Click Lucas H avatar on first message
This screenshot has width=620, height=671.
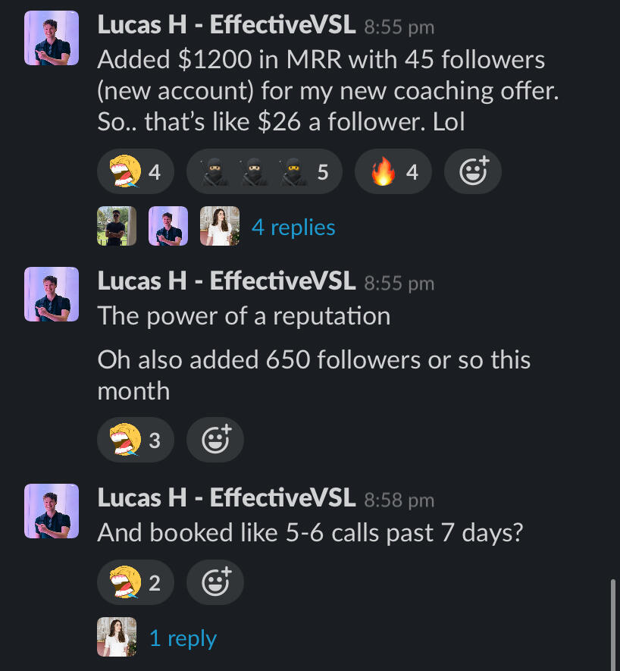[52, 38]
